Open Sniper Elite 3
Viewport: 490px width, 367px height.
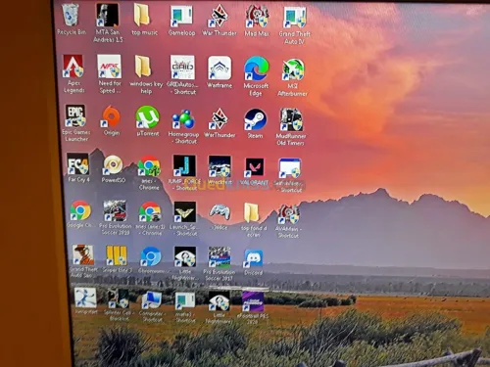click(x=117, y=255)
